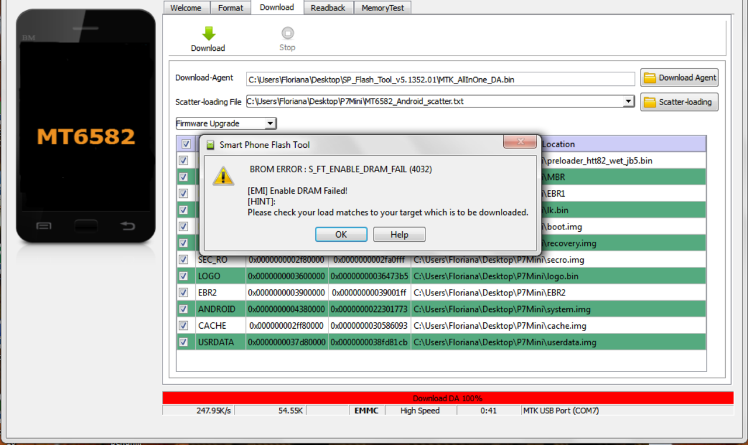Image resolution: width=748 pixels, height=445 pixels.
Task: Select the CACHE partition name cell
Action: coord(220,325)
